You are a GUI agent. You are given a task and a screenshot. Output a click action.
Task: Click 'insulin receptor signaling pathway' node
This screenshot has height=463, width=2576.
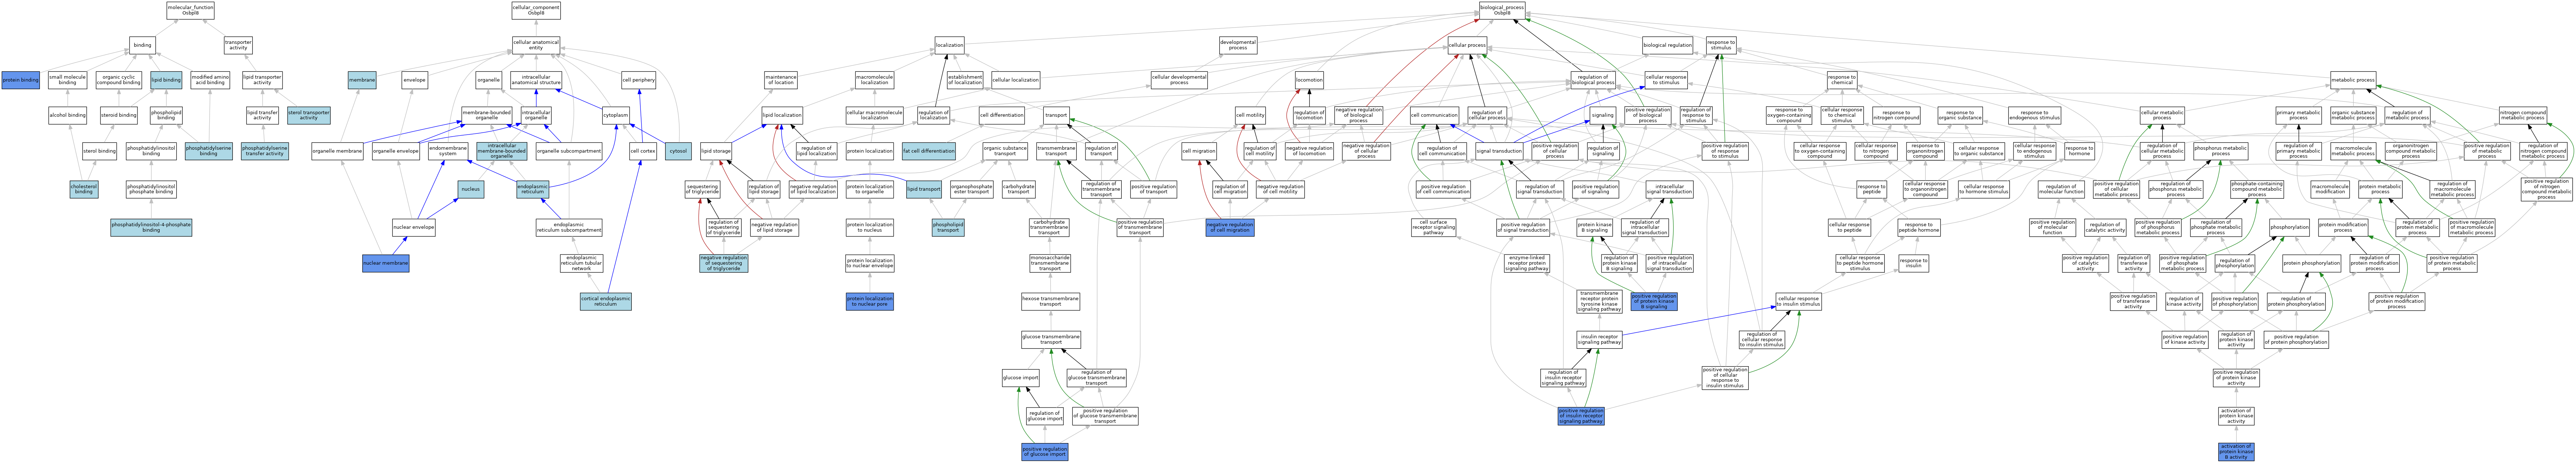(1599, 340)
